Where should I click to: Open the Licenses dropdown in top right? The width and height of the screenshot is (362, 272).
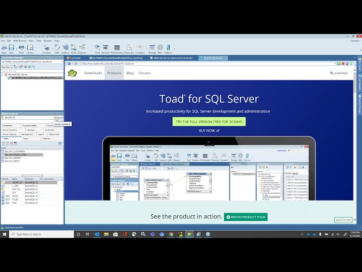click(355, 41)
